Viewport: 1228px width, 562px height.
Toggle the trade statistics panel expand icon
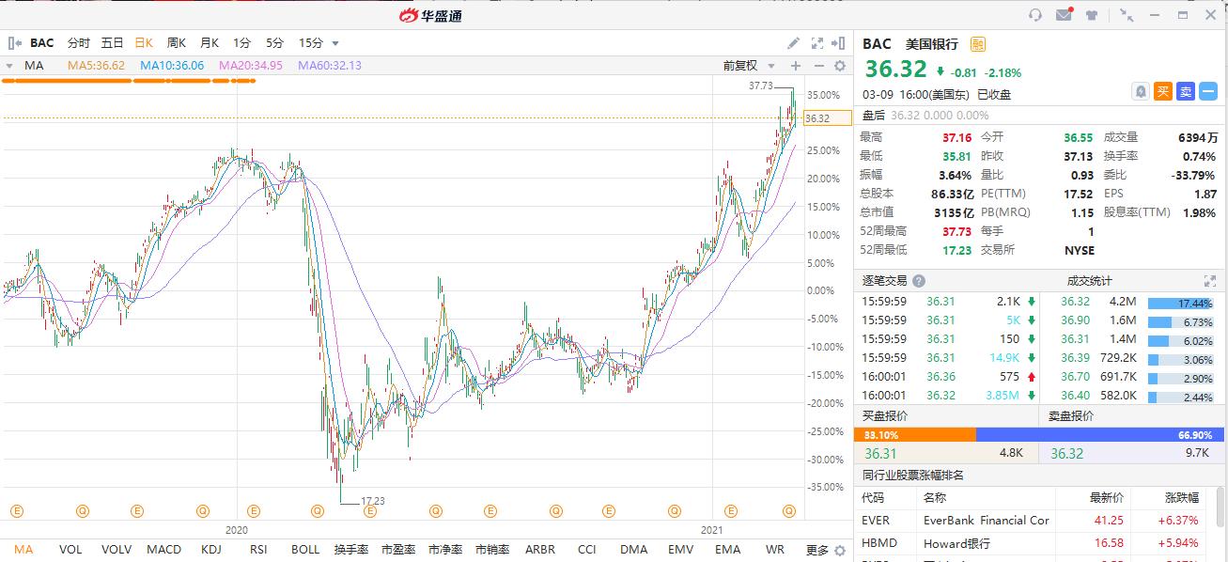[x=1209, y=281]
